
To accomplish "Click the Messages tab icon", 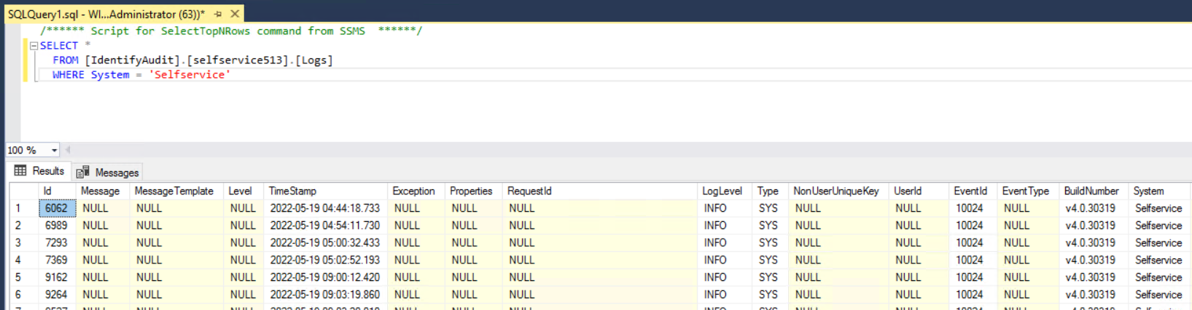I will pyautogui.click(x=83, y=172).
